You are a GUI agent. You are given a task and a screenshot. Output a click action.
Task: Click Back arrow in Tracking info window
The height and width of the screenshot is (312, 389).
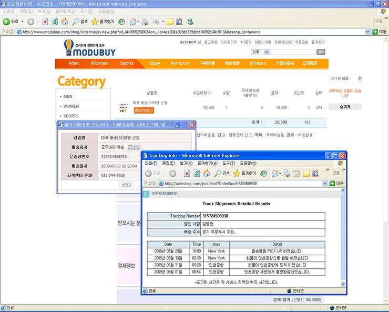[148, 173]
